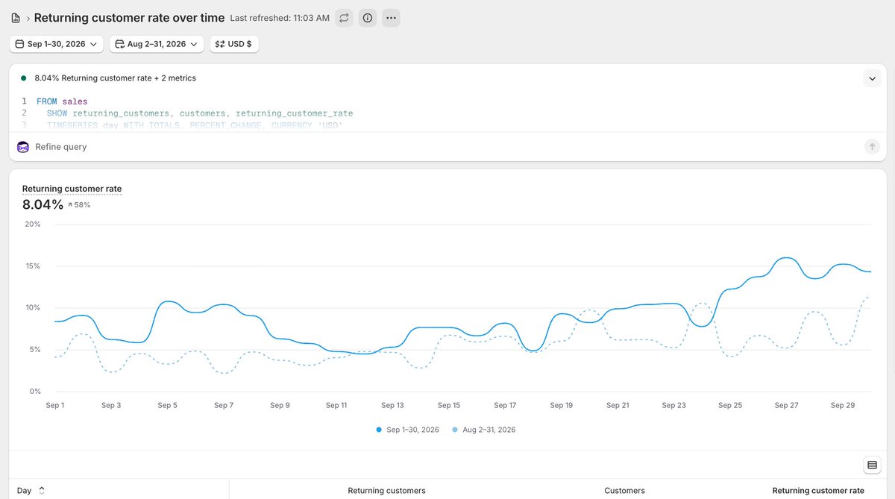Click the refresh arrows icon
This screenshot has width=895, height=499.
pyautogui.click(x=344, y=18)
